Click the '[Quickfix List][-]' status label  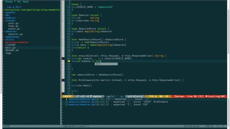point(76,126)
